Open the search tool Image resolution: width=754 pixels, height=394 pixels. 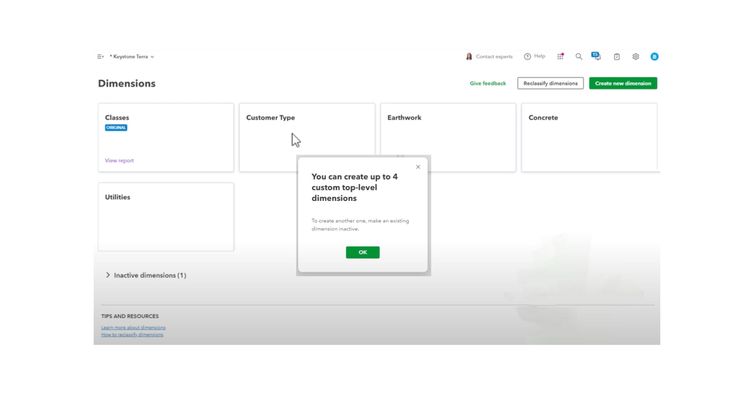pyautogui.click(x=579, y=57)
